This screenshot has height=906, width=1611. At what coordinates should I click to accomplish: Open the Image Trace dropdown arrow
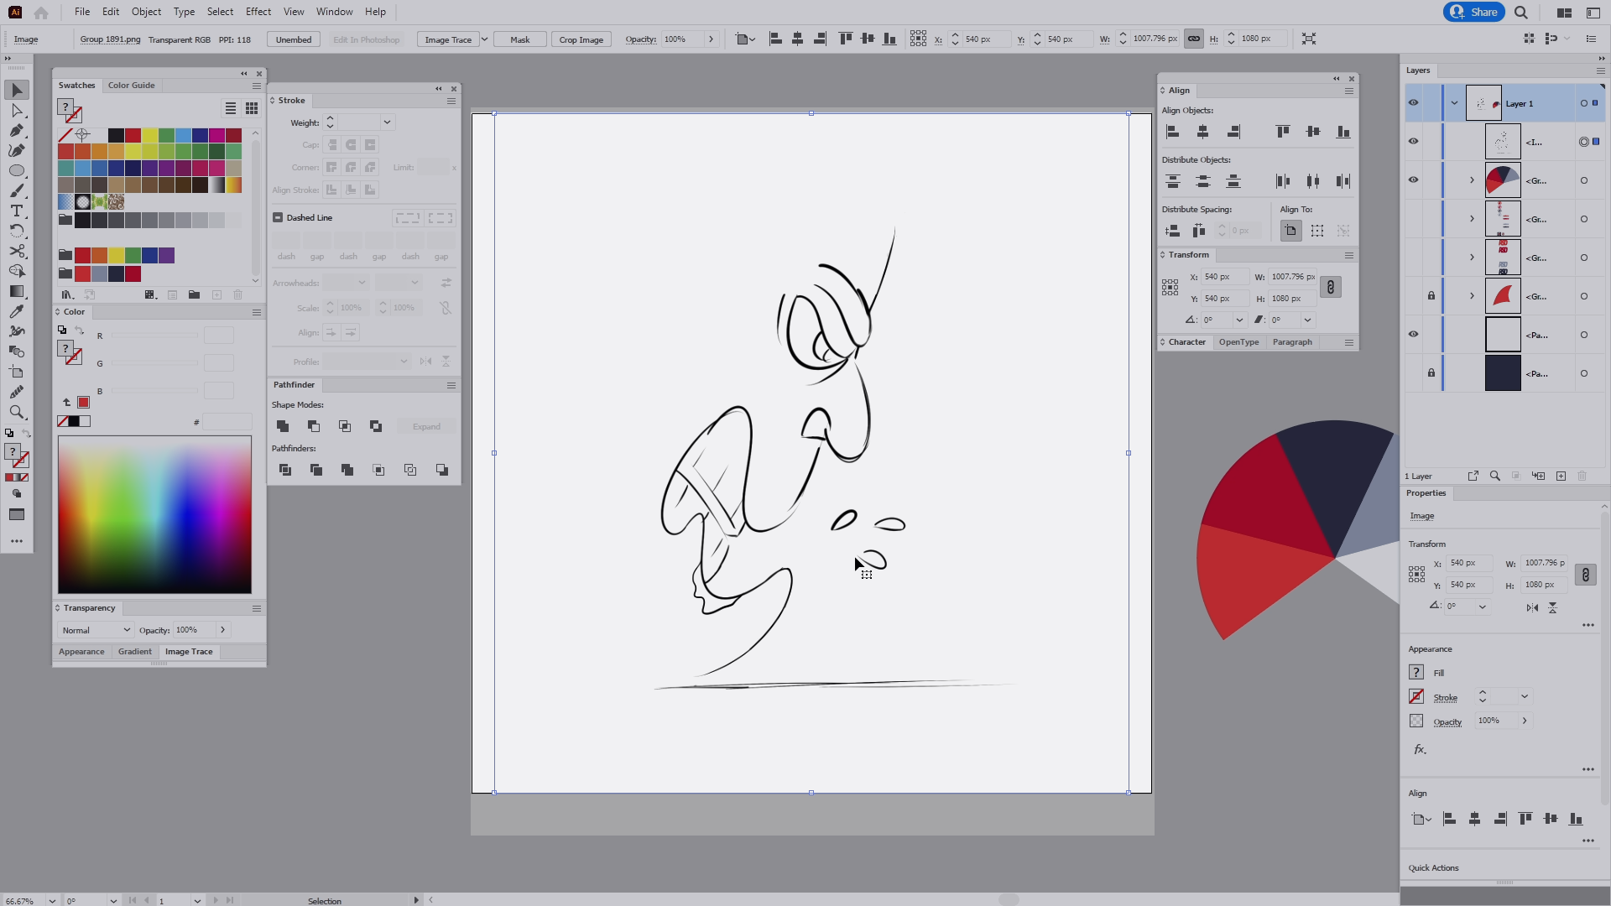tap(484, 39)
